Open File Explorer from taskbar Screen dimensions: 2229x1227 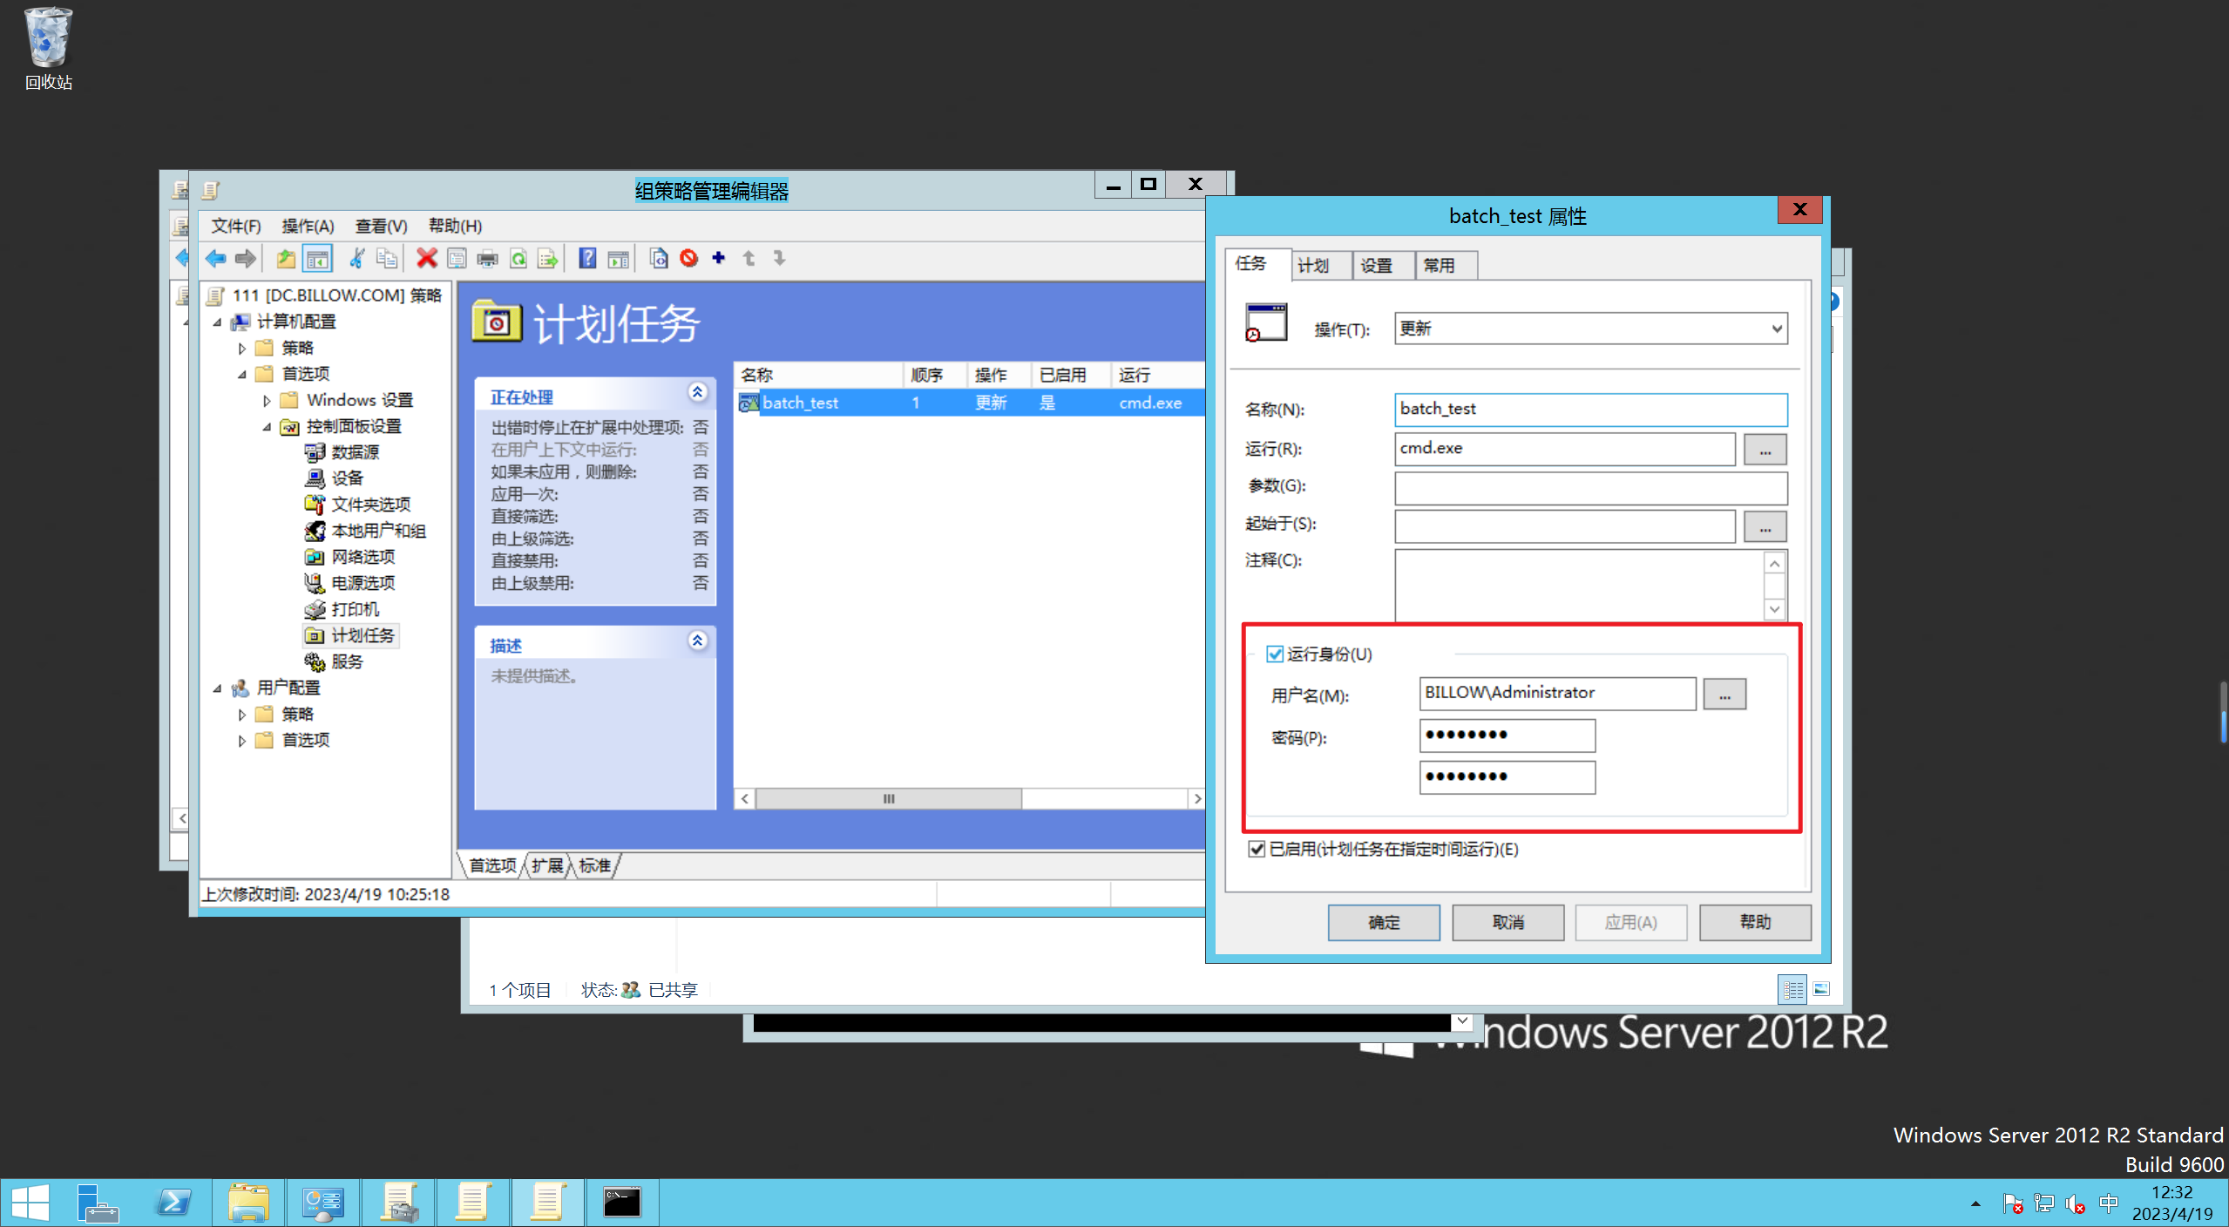[248, 1203]
